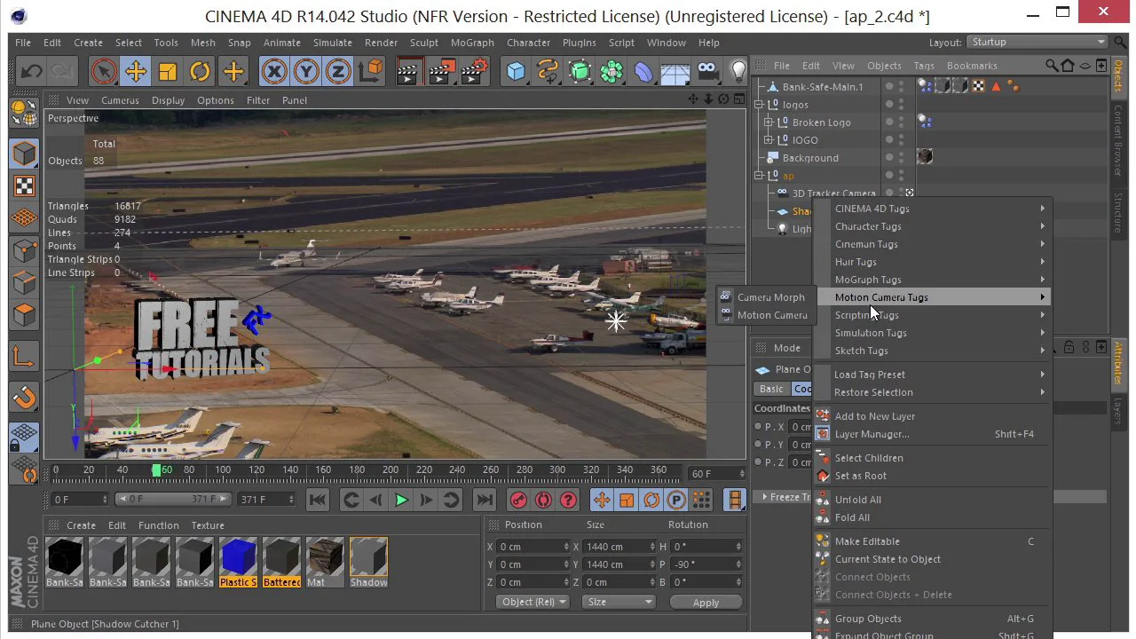Open the spline pen tool icon

(548, 71)
